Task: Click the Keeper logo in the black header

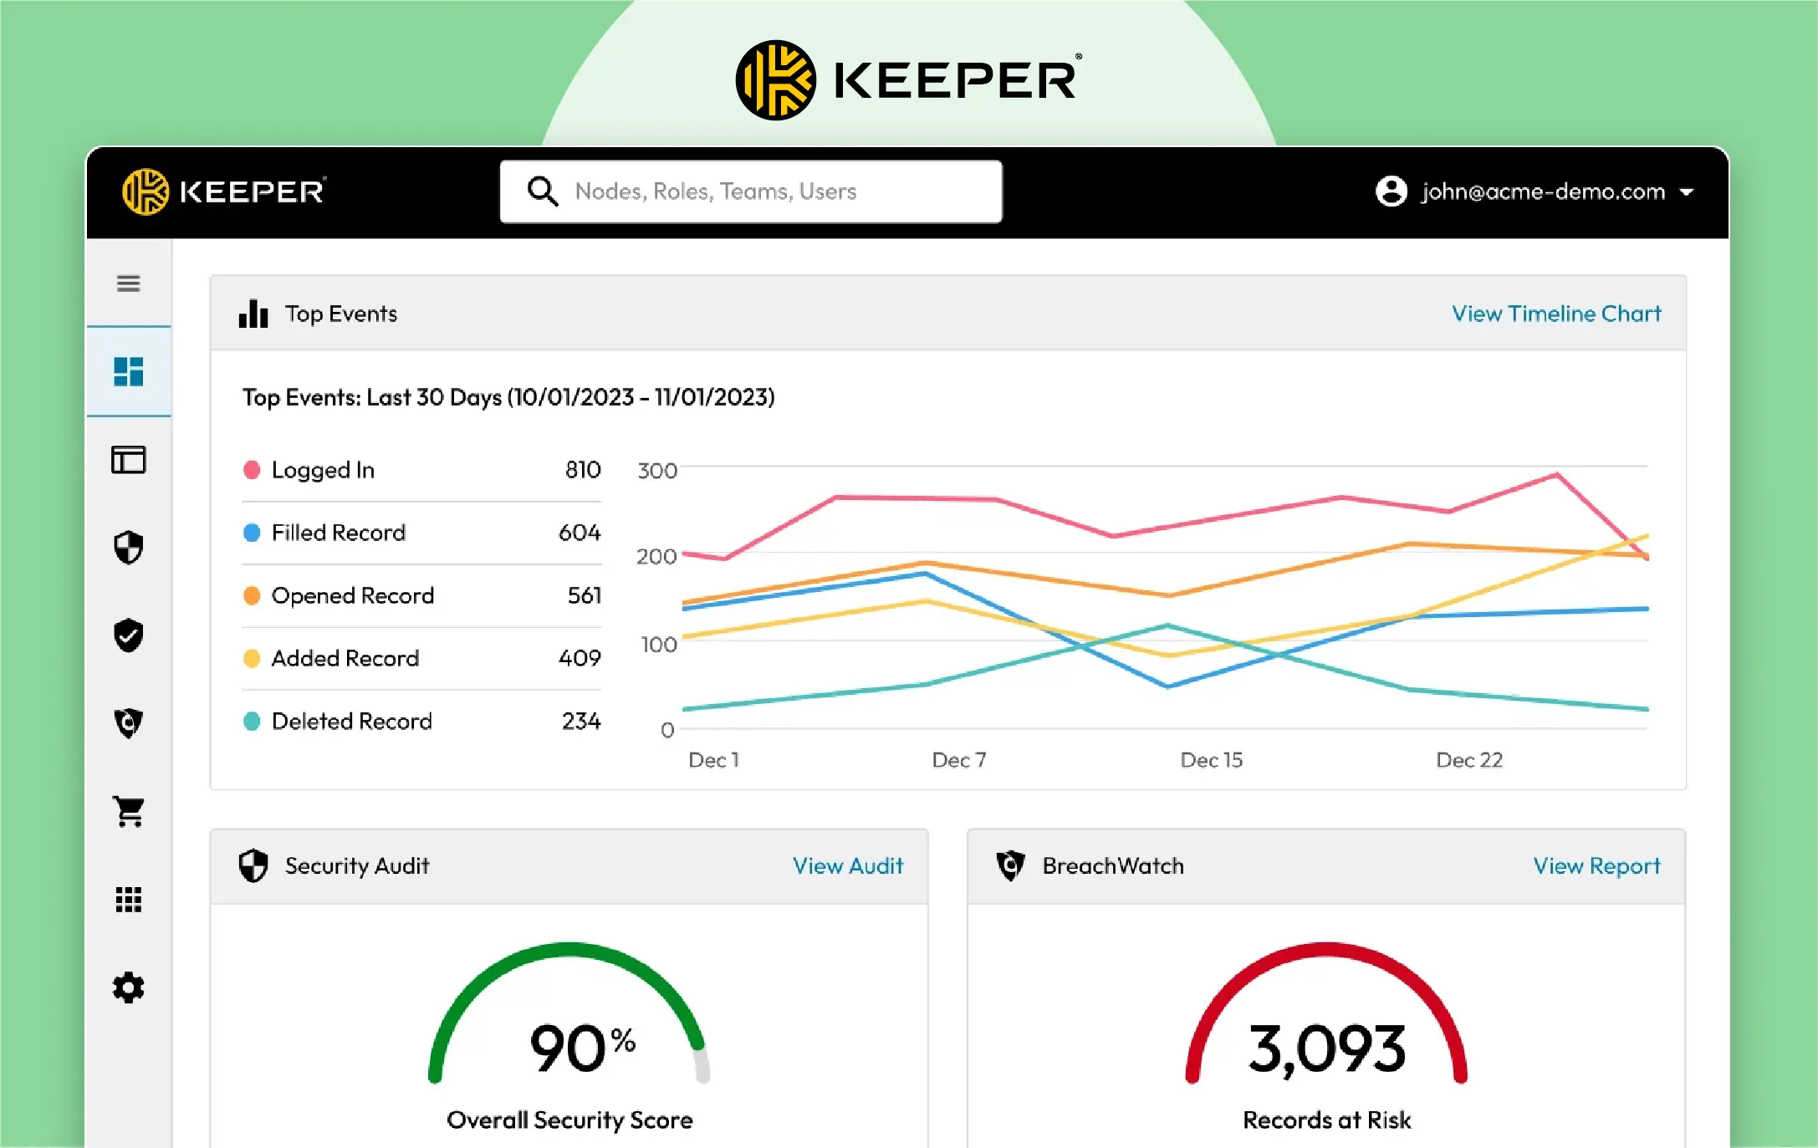Action: pyautogui.click(x=224, y=191)
